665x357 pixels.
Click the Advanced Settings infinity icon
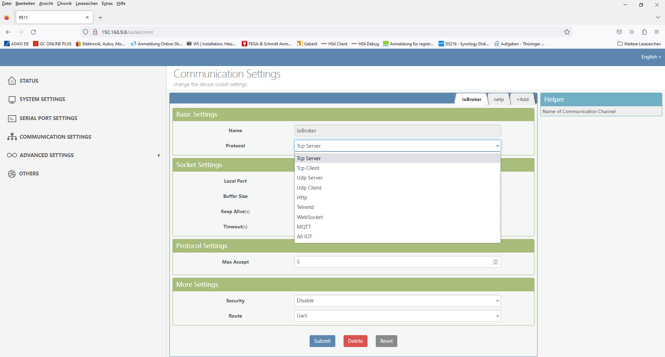tap(12, 155)
